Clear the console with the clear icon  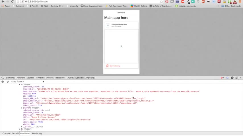[3, 82]
